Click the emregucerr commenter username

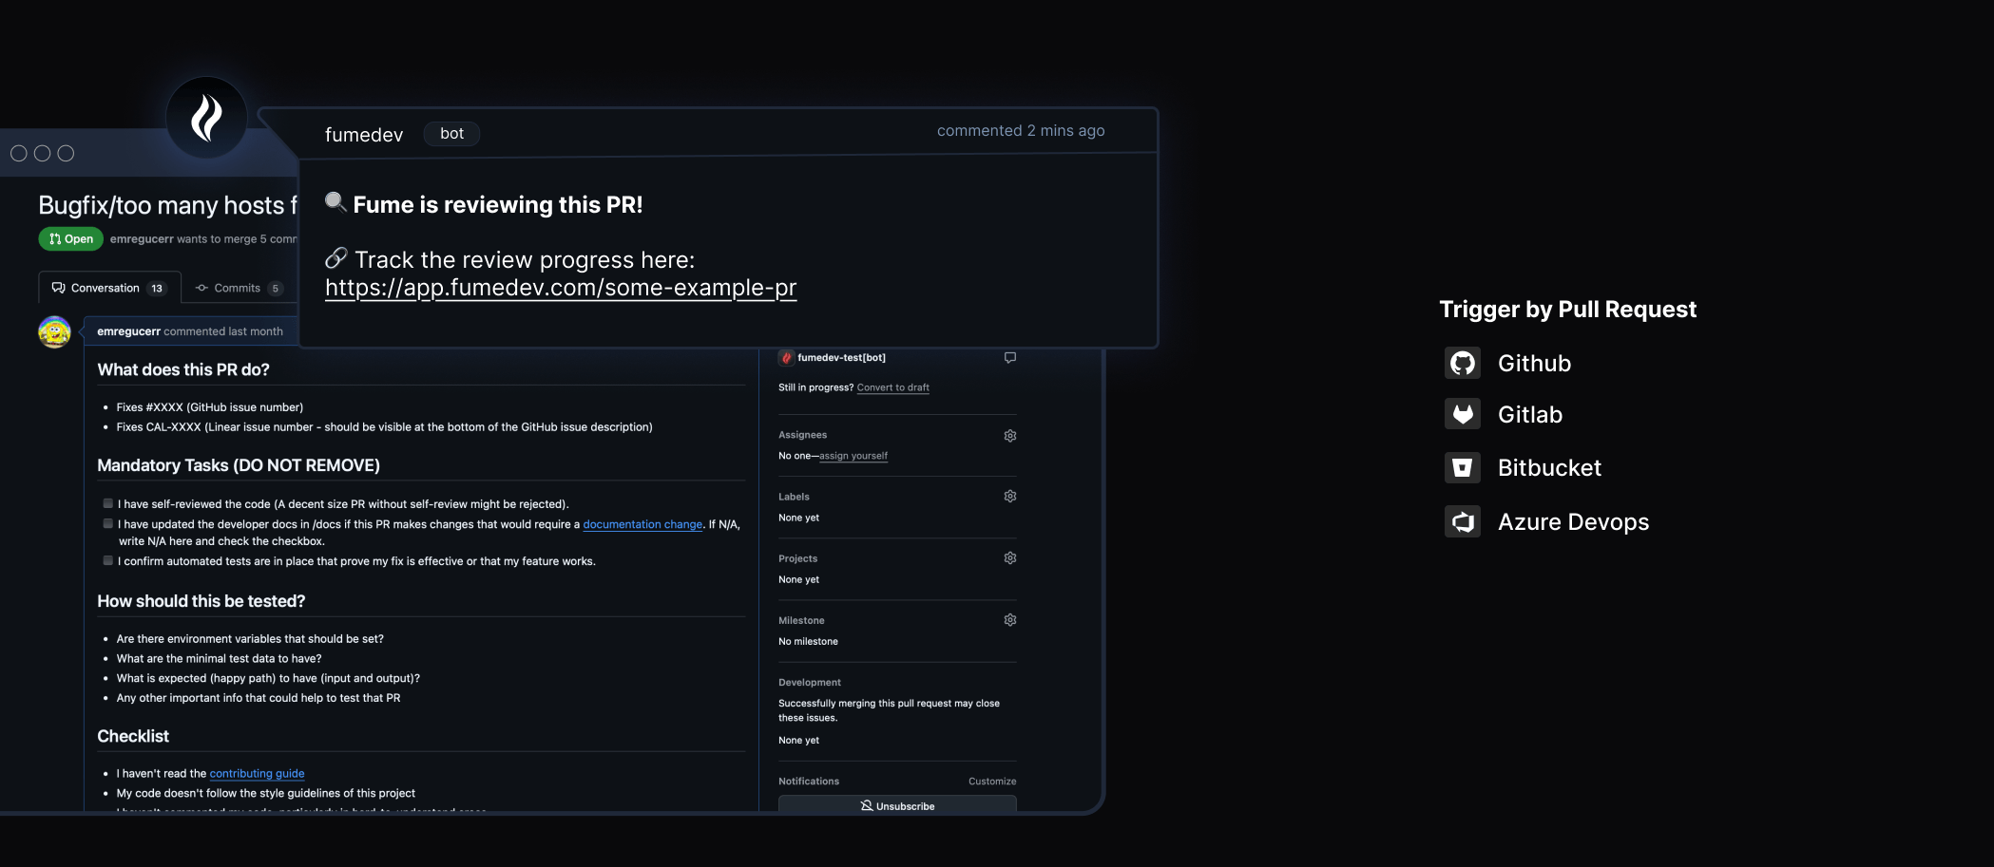128,331
